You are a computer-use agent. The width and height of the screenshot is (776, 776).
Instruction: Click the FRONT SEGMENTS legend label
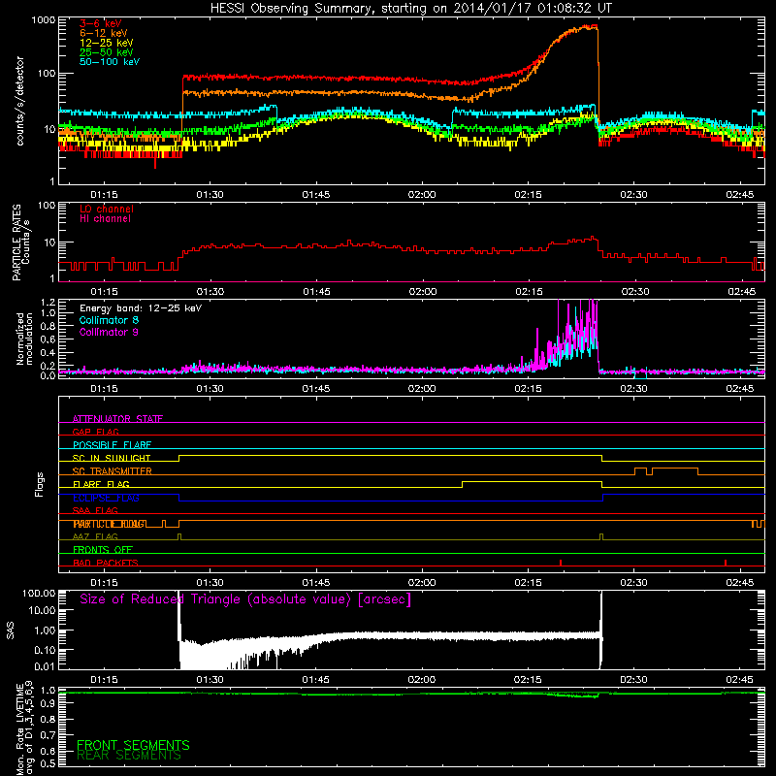click(133, 745)
